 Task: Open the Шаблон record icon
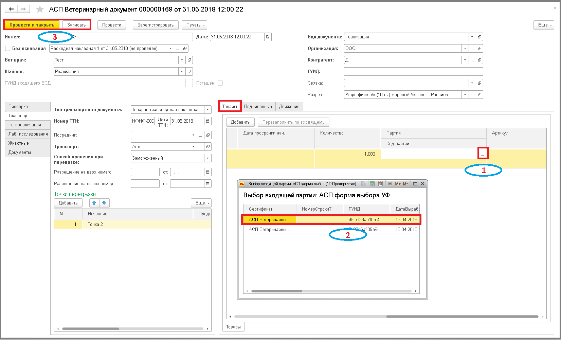pos(189,71)
